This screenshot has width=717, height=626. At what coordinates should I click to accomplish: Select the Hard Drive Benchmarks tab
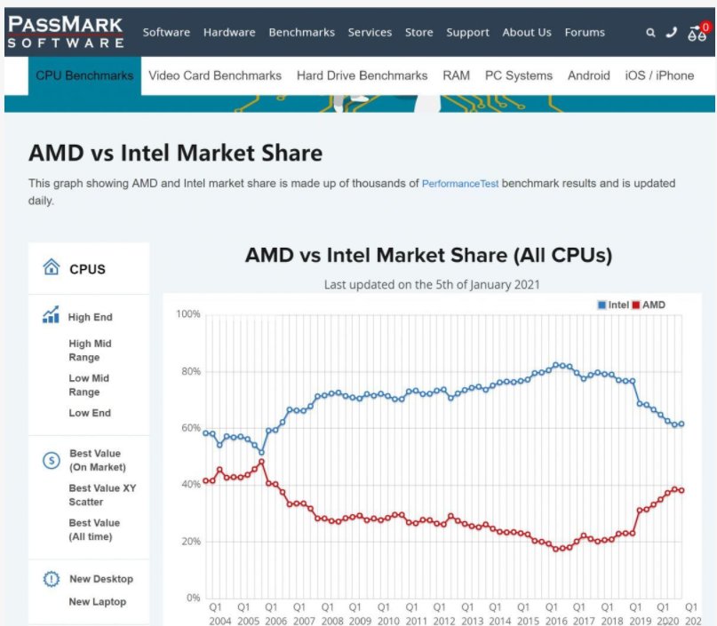click(362, 75)
